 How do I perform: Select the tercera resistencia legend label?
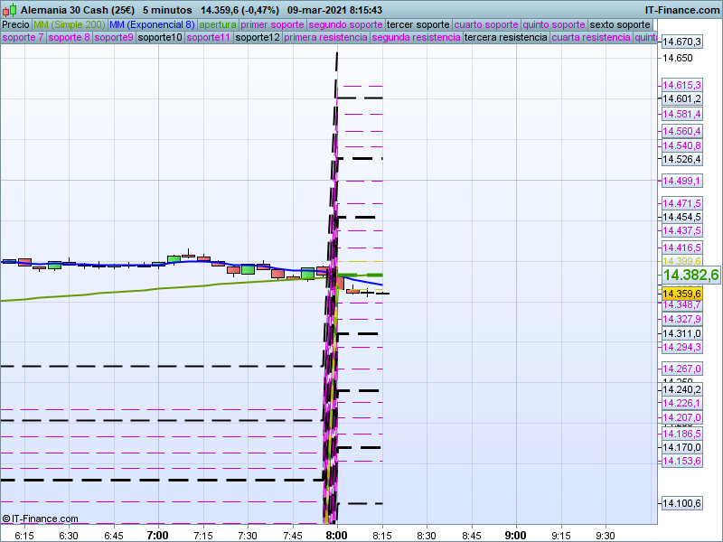(505, 38)
